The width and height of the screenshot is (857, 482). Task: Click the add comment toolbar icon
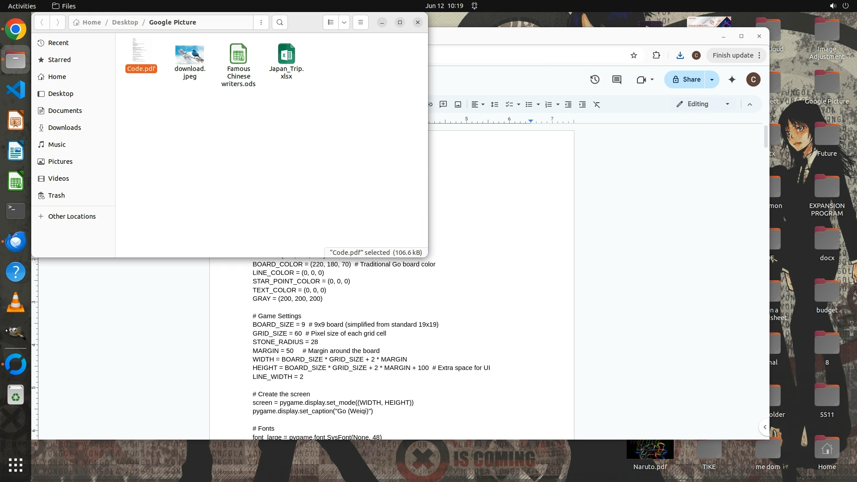(443, 104)
